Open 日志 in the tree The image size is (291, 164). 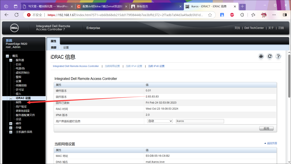(18, 65)
